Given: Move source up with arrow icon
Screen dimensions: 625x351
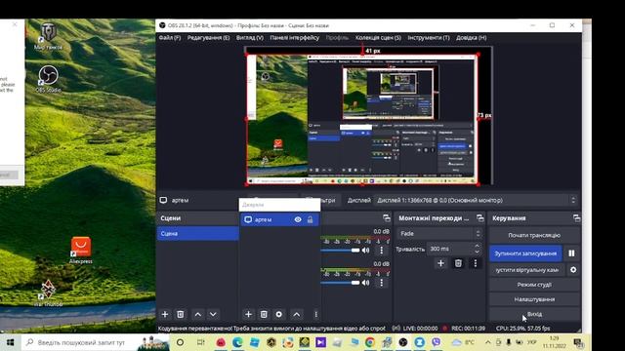Looking at the screenshot, I should pyautogui.click(x=297, y=314).
